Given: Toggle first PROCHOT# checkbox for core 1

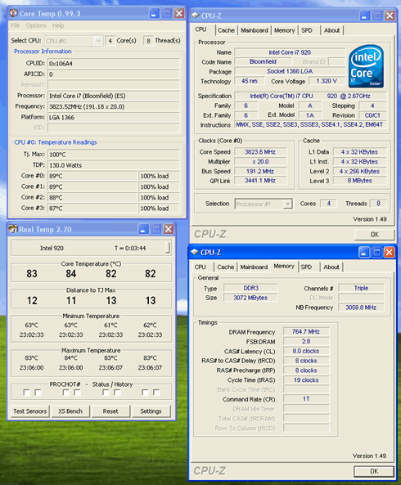Looking at the screenshot, I should pos(66,393).
